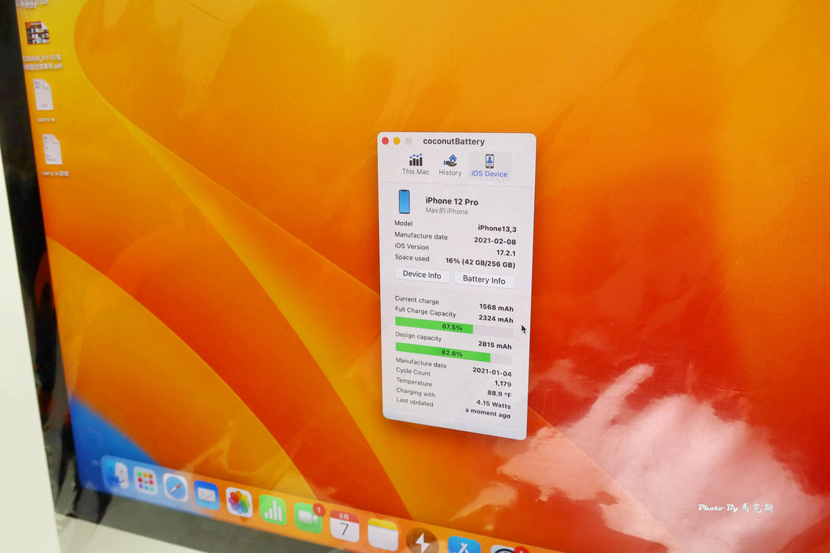Click the coconutBattery window title
The image size is (830, 553).
[x=454, y=141]
